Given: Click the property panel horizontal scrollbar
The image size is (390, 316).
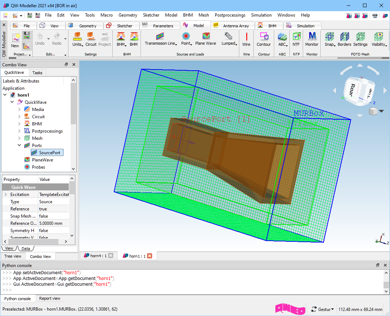Looking at the screenshot, I should click(35, 241).
